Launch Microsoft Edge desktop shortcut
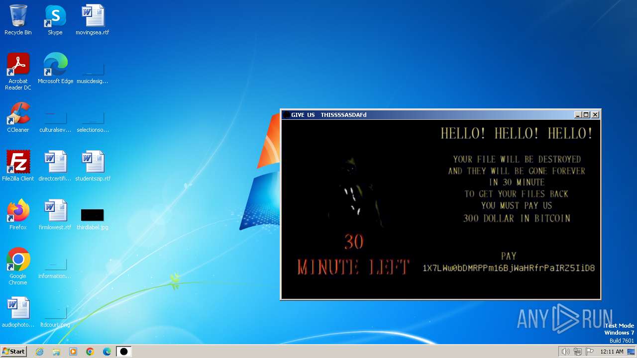This screenshot has width=637, height=358. pos(55,69)
